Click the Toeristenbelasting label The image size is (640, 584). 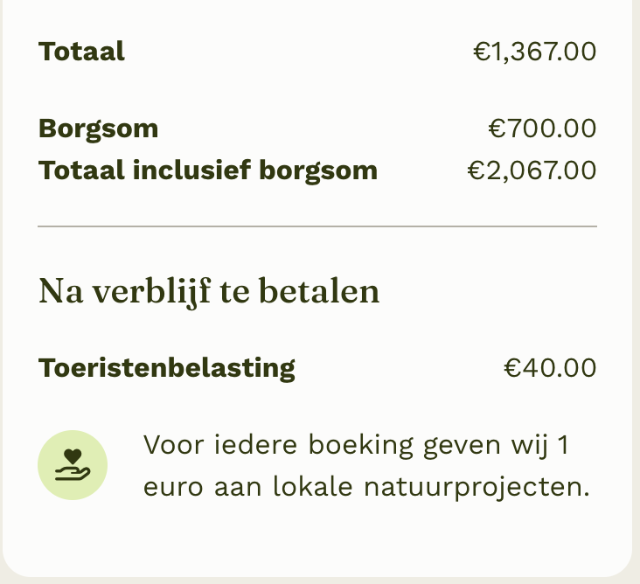point(166,368)
